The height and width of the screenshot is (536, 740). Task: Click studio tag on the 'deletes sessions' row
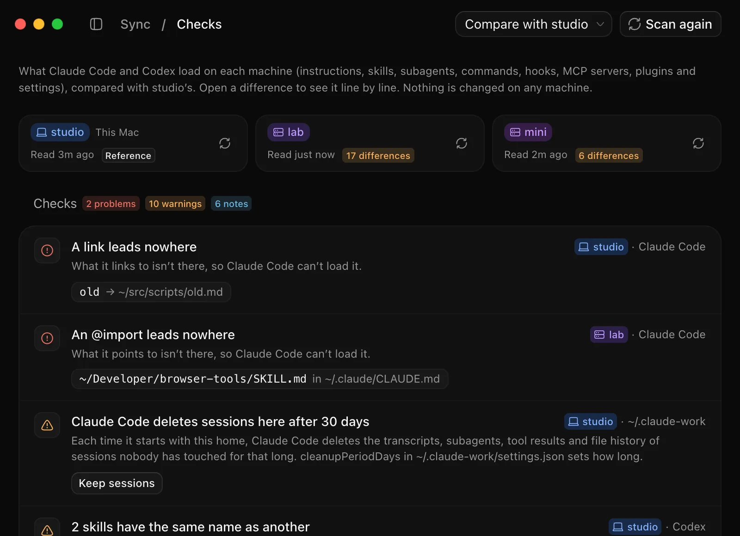click(x=591, y=421)
